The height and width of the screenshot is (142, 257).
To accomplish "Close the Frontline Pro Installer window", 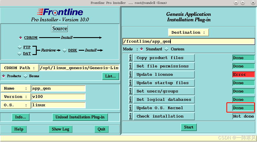I will [x=253, y=3].
